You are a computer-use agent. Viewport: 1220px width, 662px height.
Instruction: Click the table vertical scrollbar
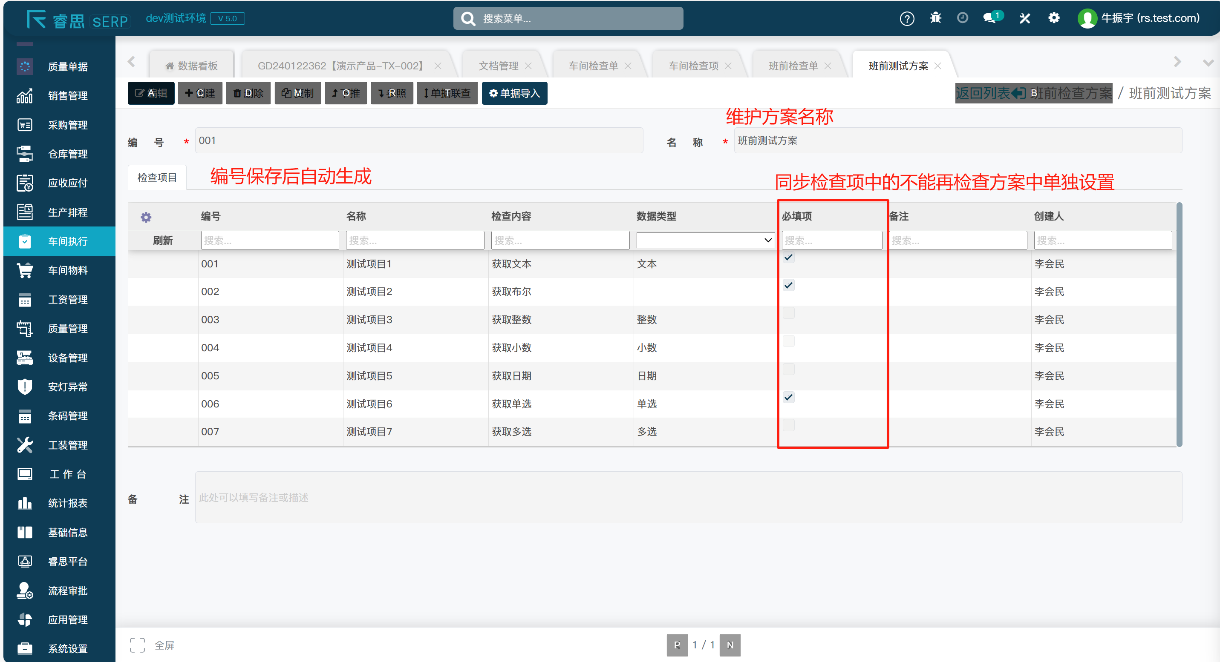(1179, 324)
